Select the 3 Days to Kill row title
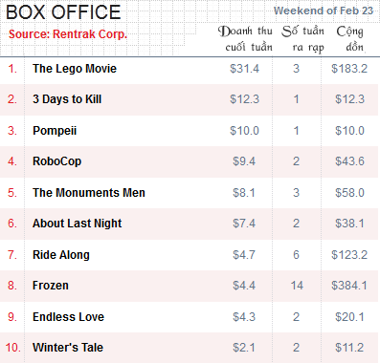The height and width of the screenshot is (363, 380). pos(67,99)
